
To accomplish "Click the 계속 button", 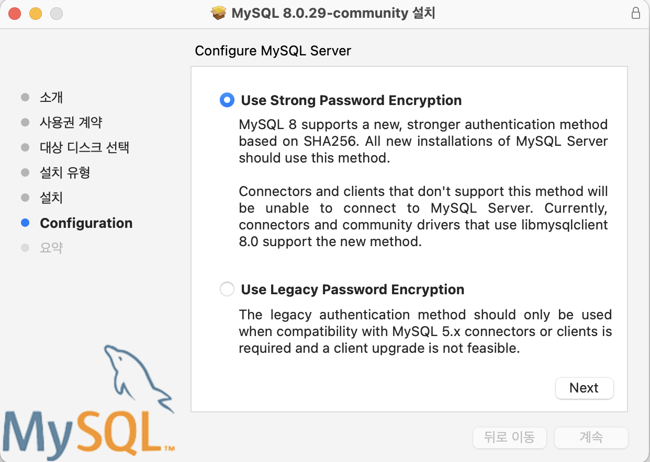I will click(x=591, y=437).
